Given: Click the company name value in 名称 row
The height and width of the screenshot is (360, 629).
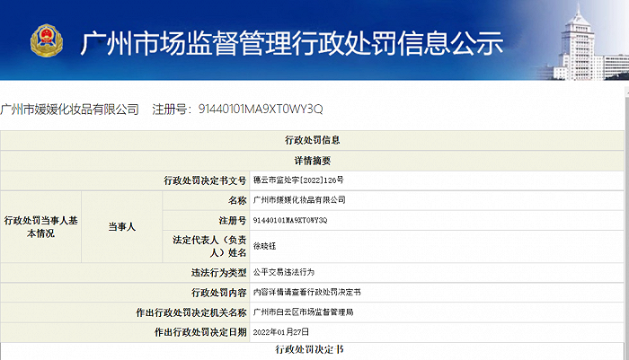Looking at the screenshot, I should point(299,200).
